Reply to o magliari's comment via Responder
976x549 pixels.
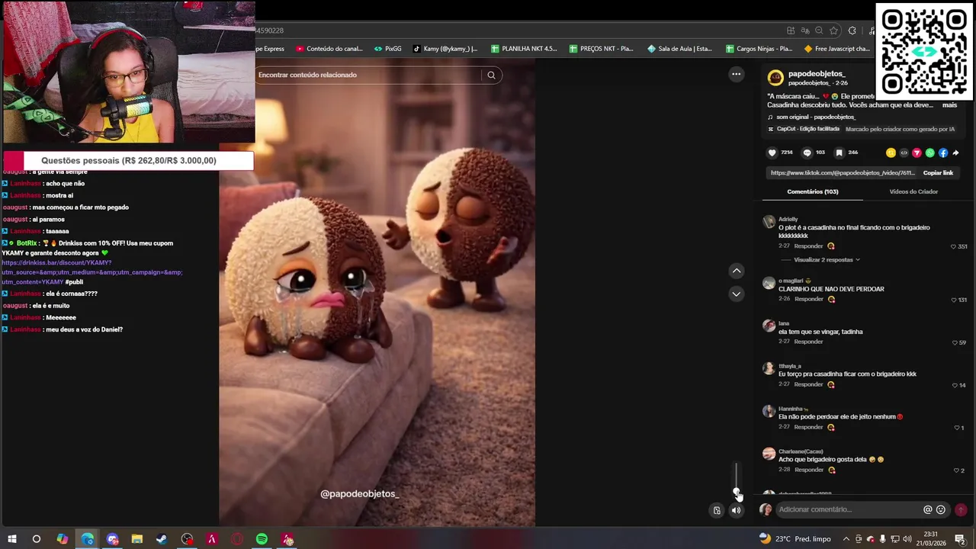808,299
